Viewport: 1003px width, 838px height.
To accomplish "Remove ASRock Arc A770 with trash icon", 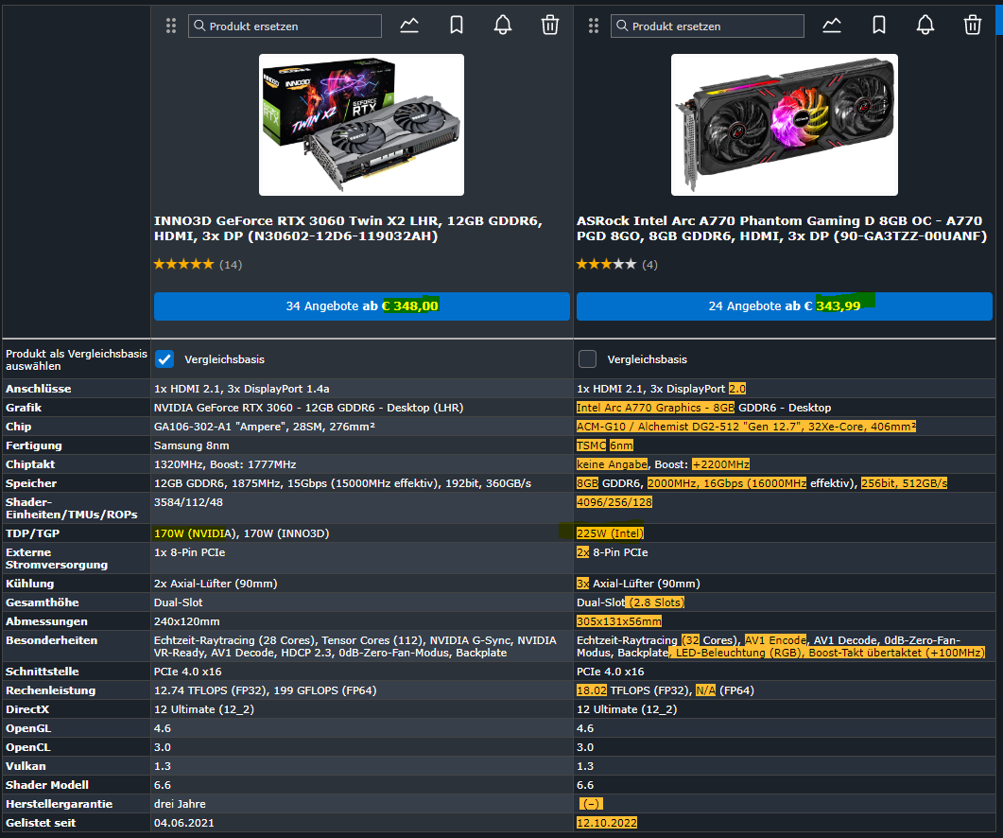I will [x=973, y=26].
